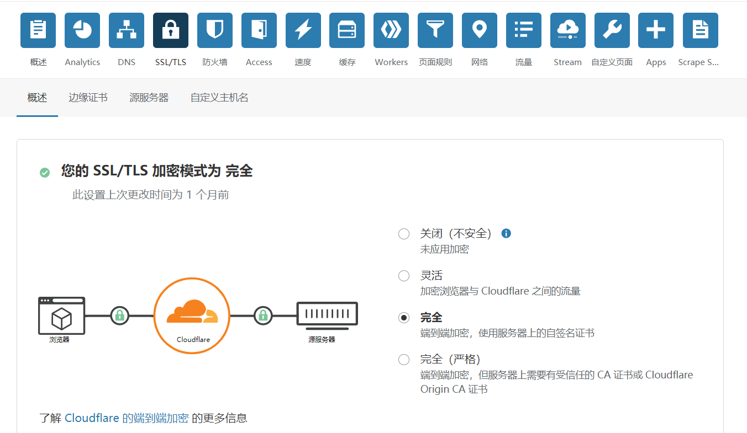Click the lock icon between Cloudflare and origin server
Screen dimensions: 747x433
263,316
